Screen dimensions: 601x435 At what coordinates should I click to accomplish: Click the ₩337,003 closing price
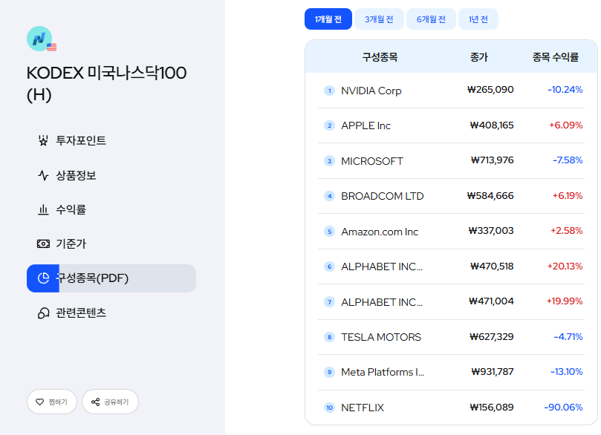[x=491, y=231]
